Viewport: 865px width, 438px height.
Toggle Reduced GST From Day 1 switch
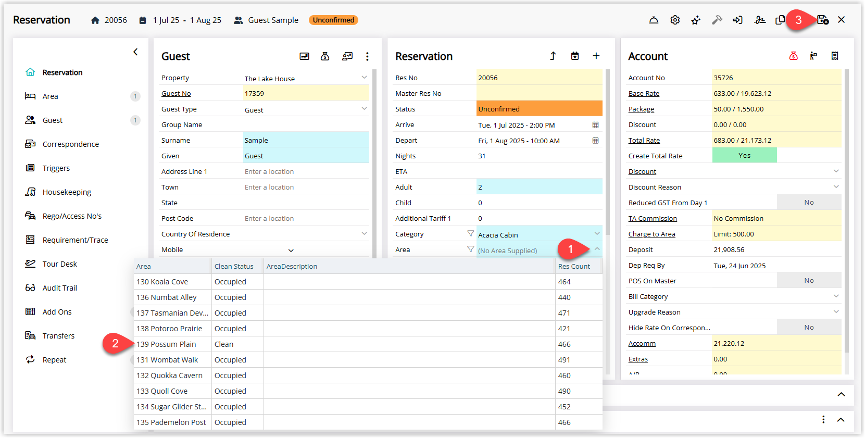[809, 202]
